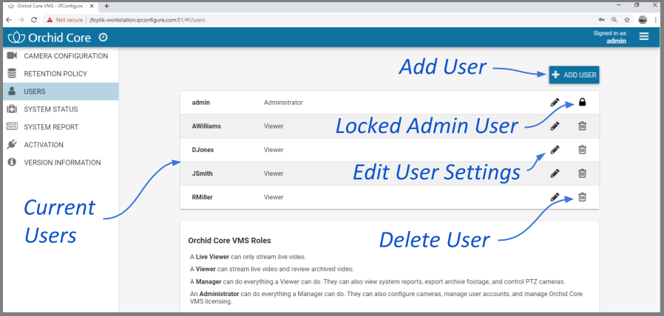Click the clock icon beside Orchid Core
Viewport: 664px width, 316px height.
[x=103, y=38]
